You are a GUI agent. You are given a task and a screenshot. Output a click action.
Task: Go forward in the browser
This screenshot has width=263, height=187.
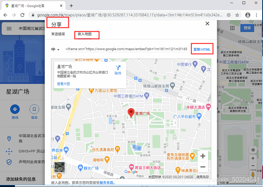14,15
